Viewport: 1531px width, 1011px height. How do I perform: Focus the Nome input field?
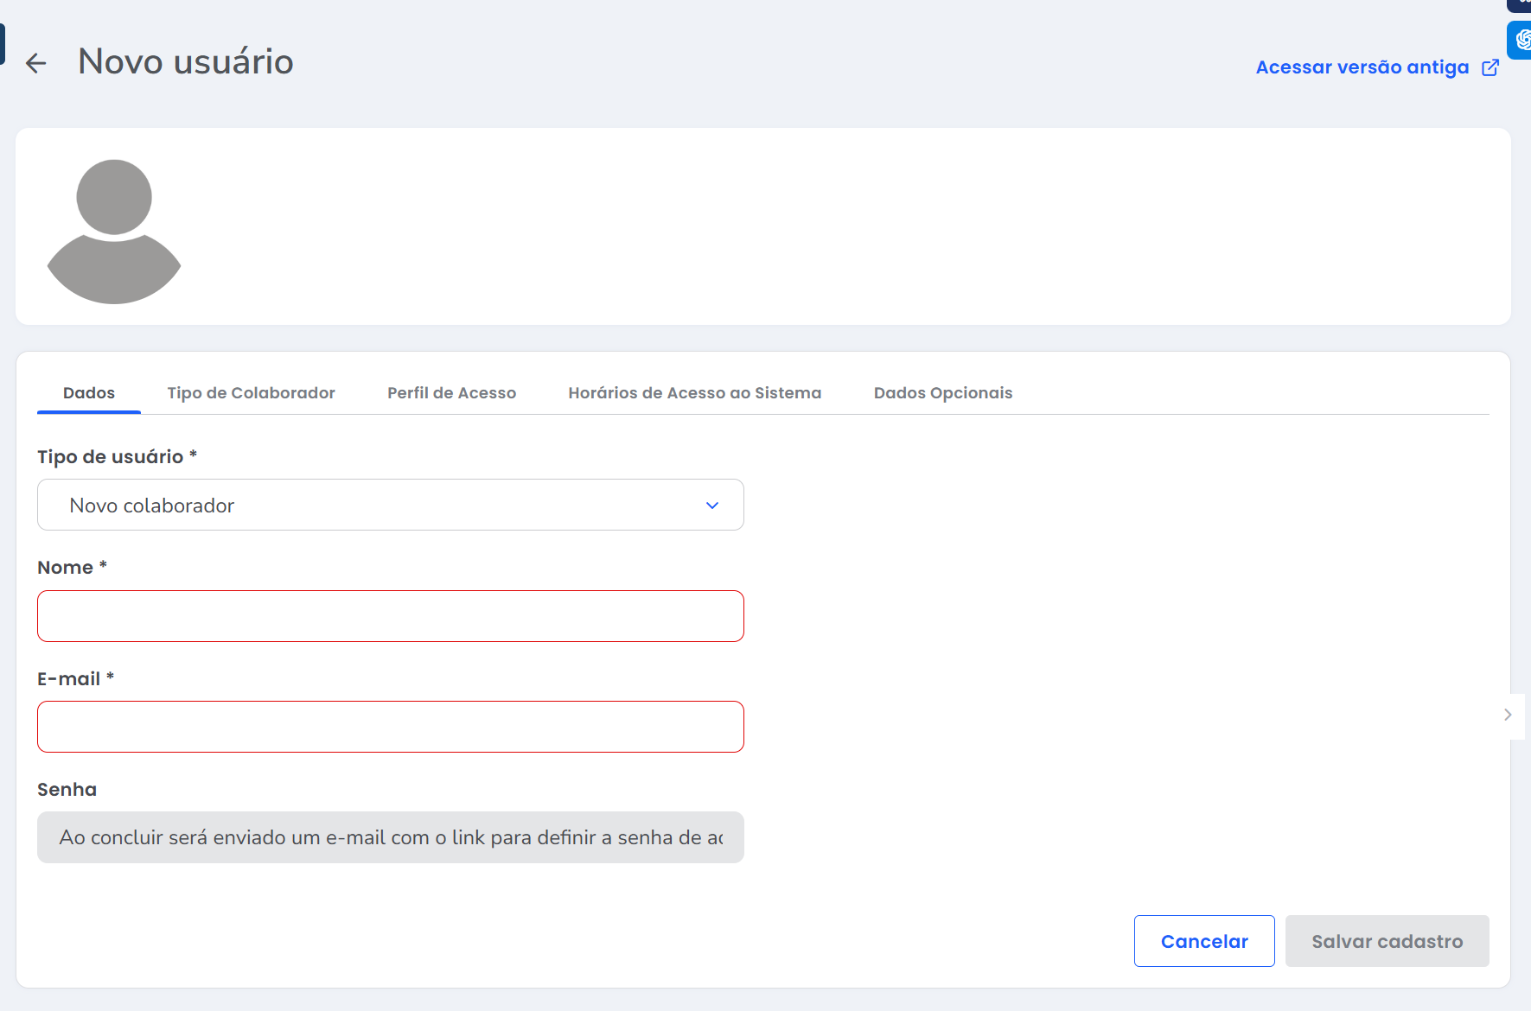tap(390, 616)
